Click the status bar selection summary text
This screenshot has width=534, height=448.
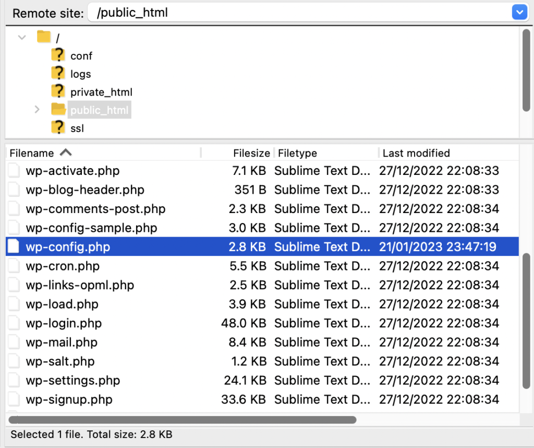tap(91, 434)
